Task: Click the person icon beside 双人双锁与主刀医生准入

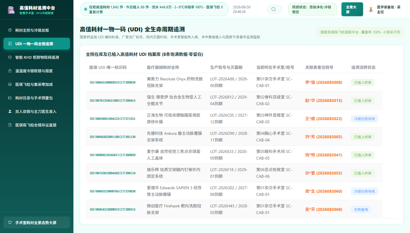Action: 10,111
